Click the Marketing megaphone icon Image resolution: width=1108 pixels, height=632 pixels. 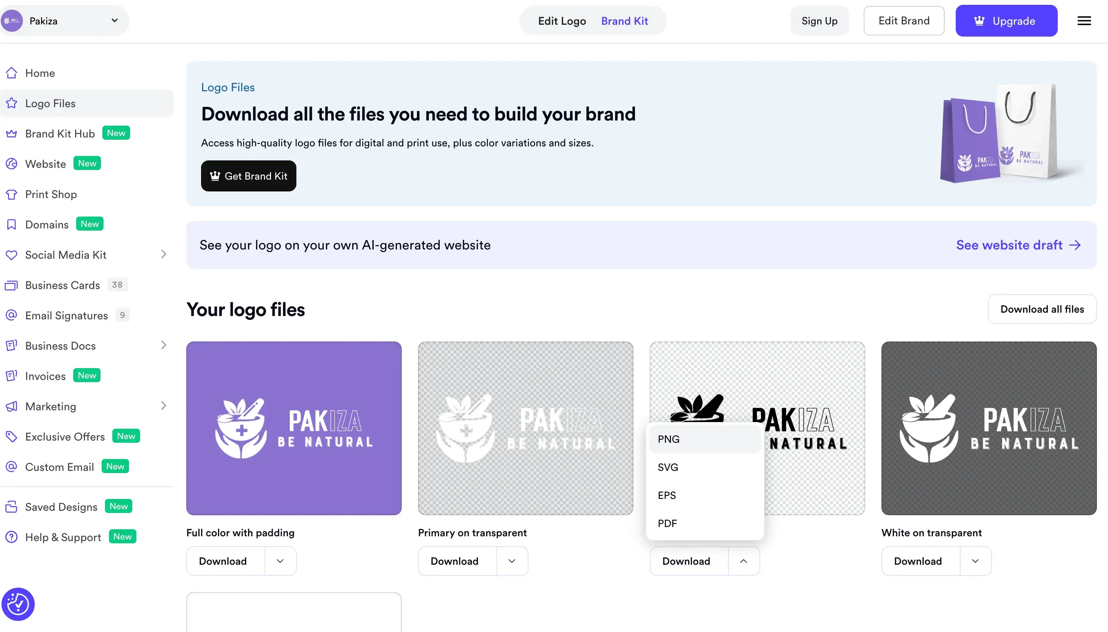12,406
